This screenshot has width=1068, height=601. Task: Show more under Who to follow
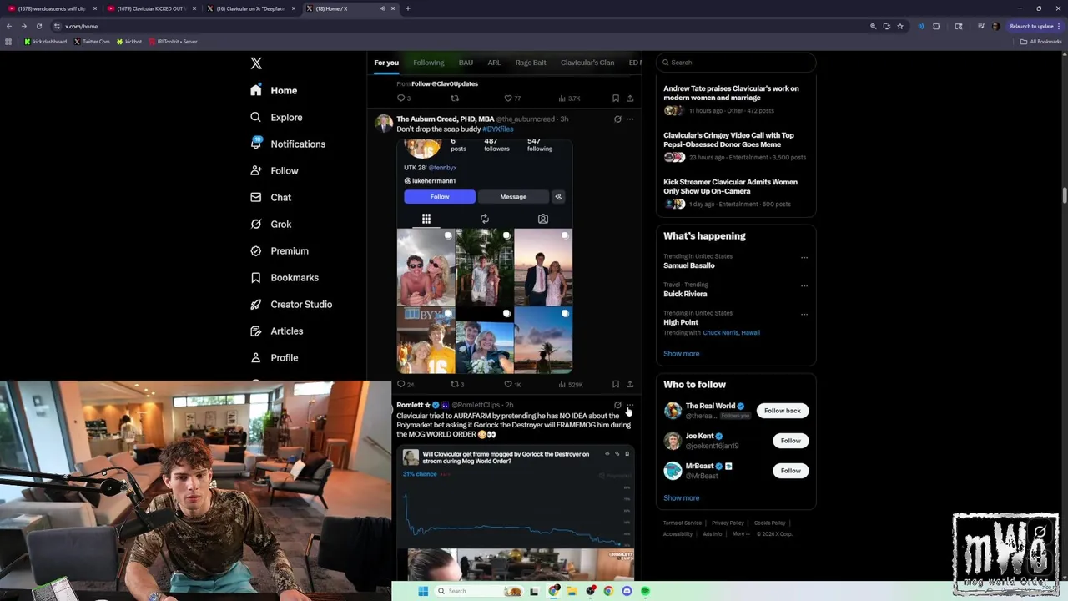point(682,497)
